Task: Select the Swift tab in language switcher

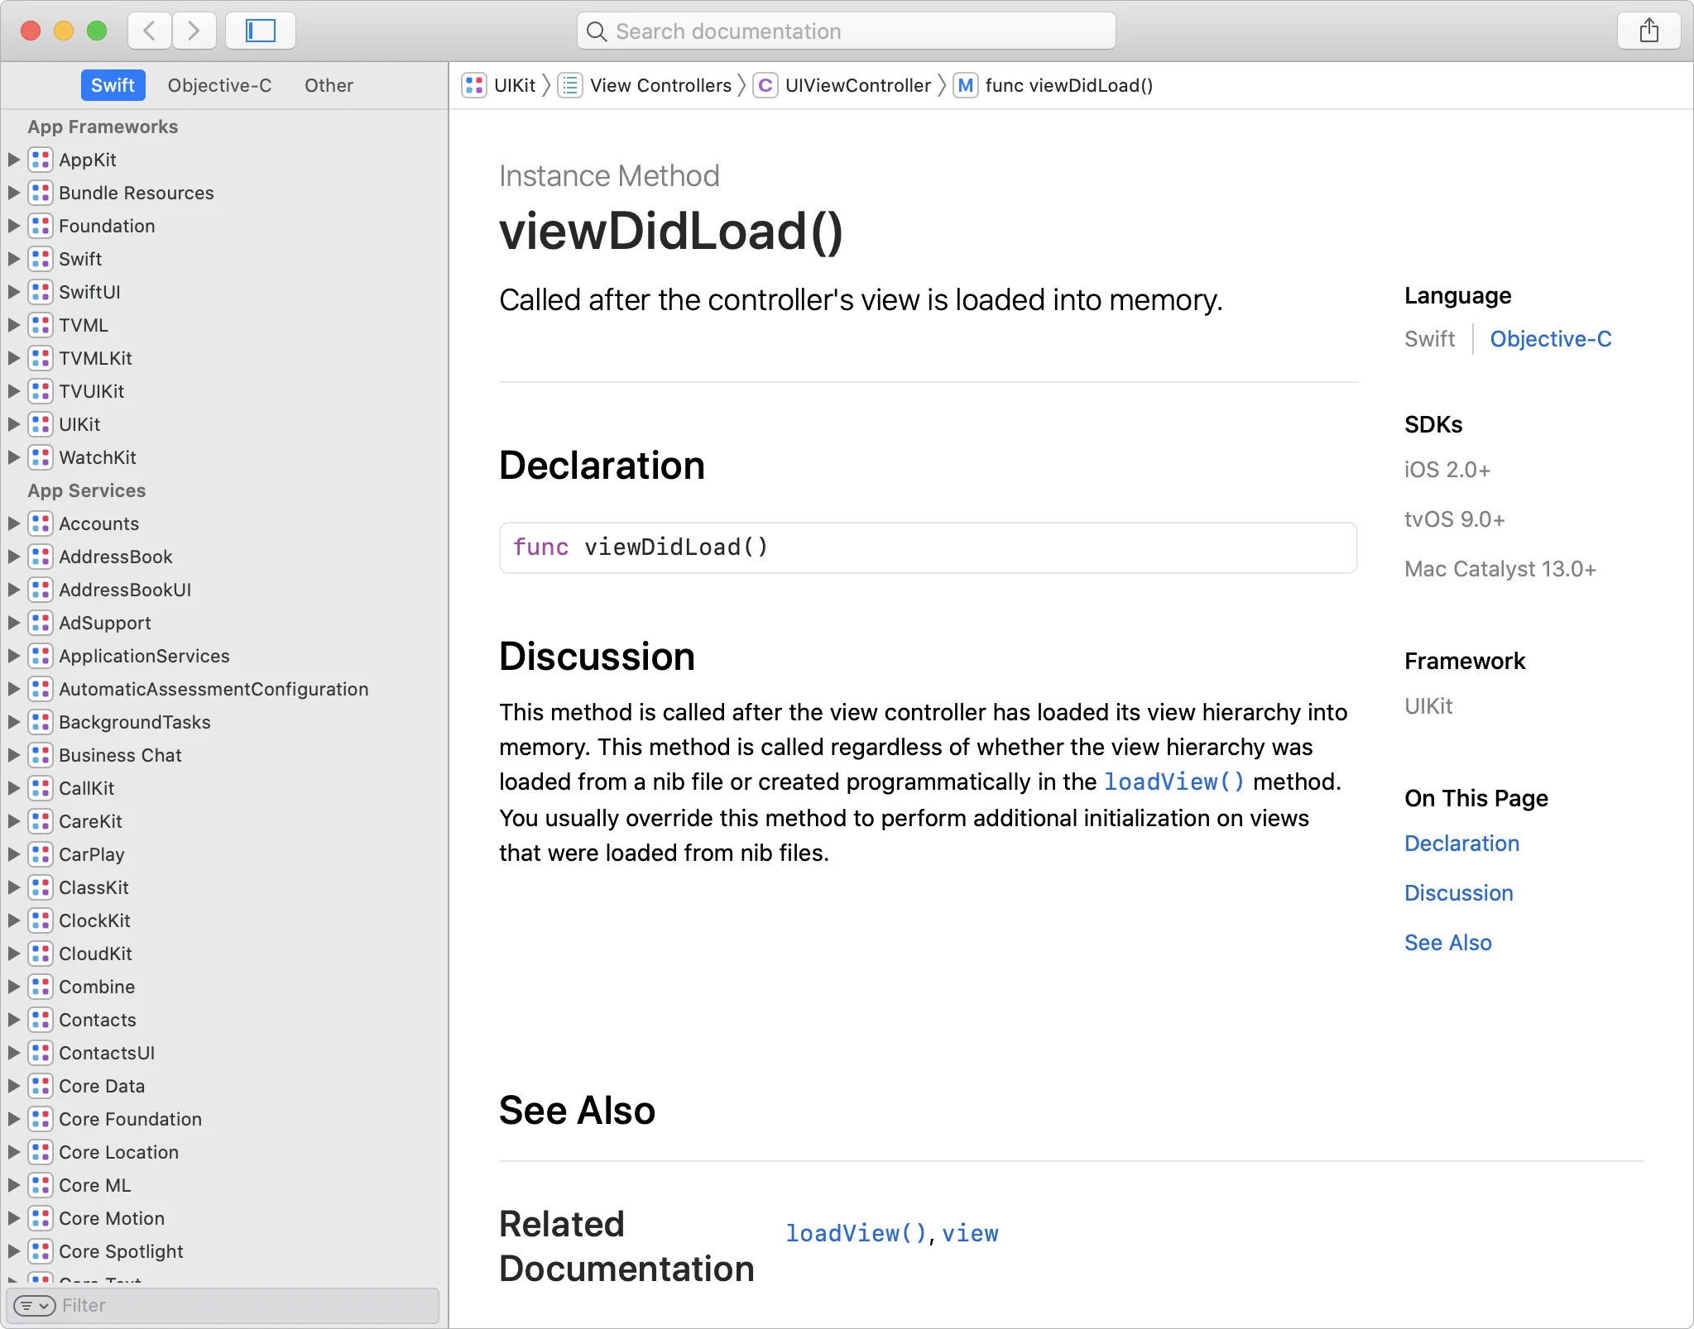Action: coord(1430,338)
